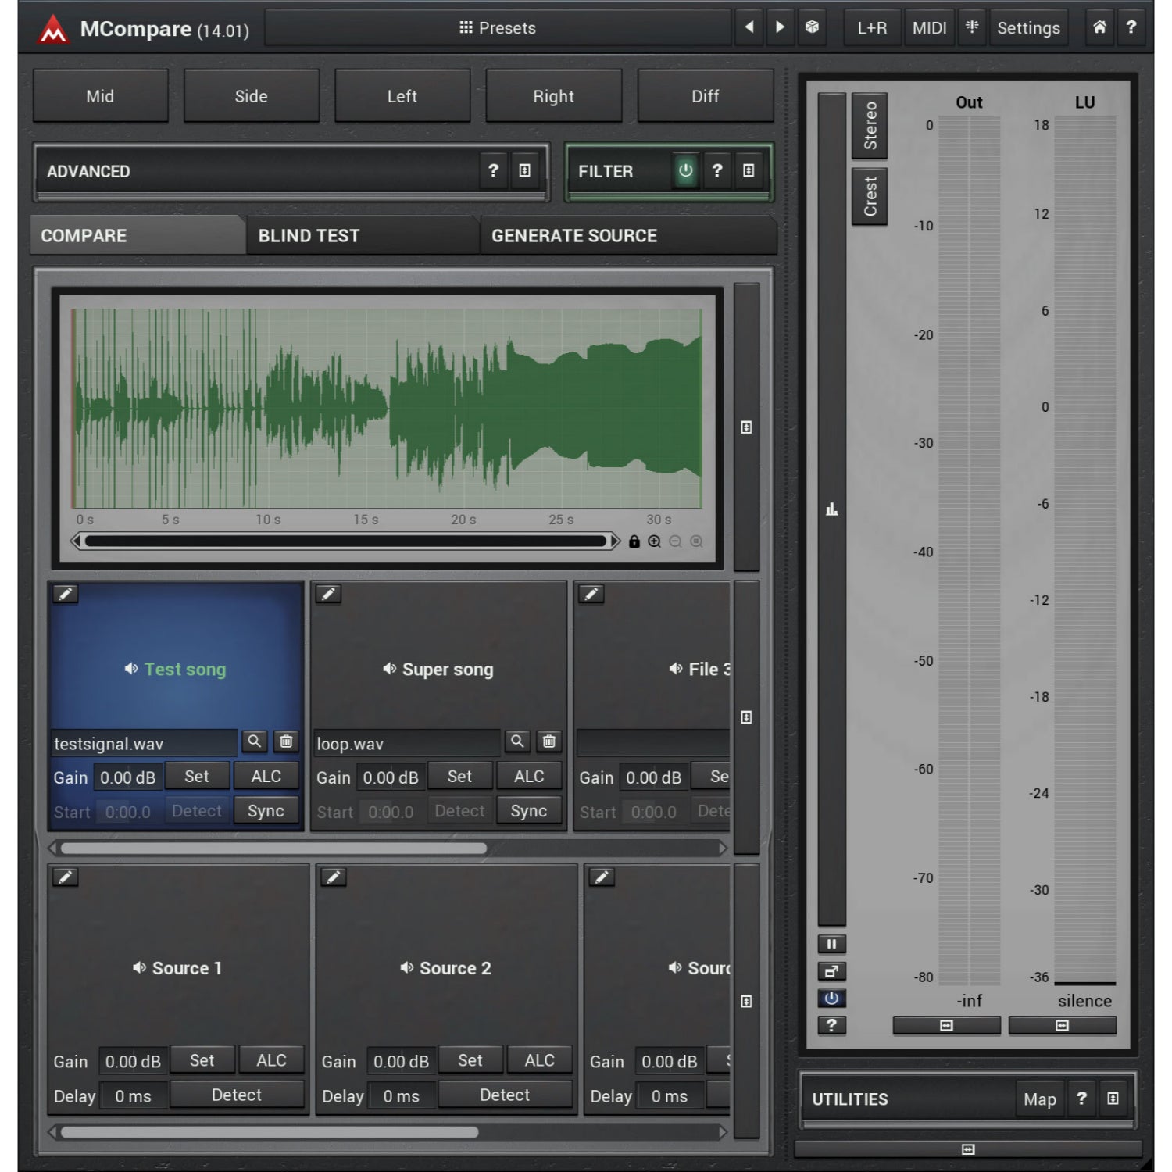
Task: Load next preset with right arrow
Action: (779, 27)
